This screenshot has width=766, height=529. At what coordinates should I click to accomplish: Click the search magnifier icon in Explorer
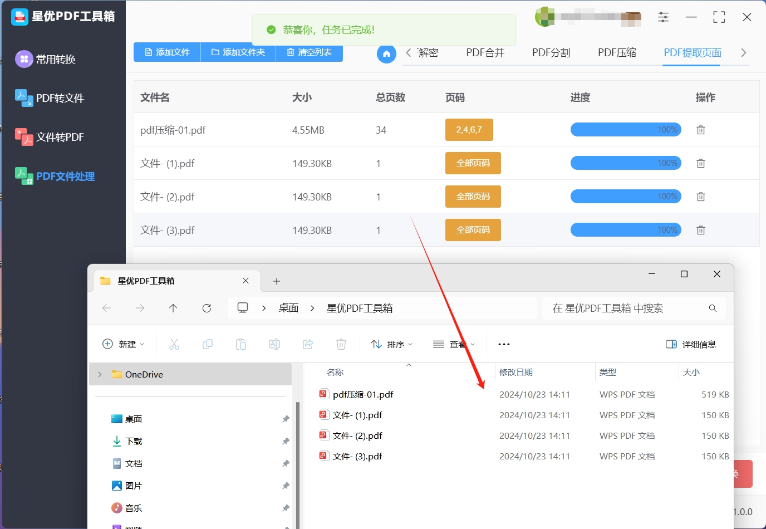(713, 308)
